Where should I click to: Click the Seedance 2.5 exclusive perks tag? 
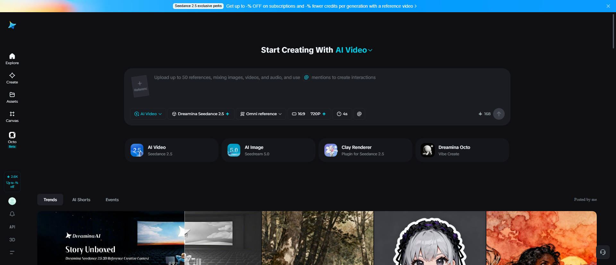click(198, 6)
